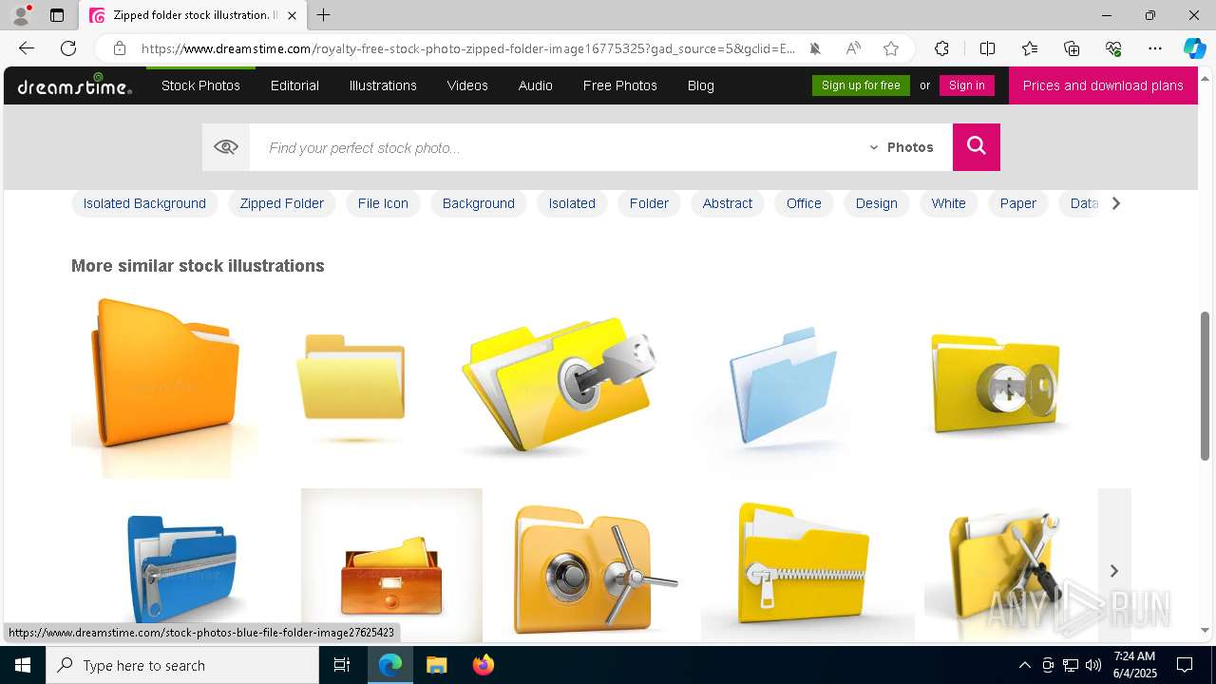Viewport: 1216px width, 684px height.
Task: Open the tab actions menu icon
Action: [x=57, y=15]
